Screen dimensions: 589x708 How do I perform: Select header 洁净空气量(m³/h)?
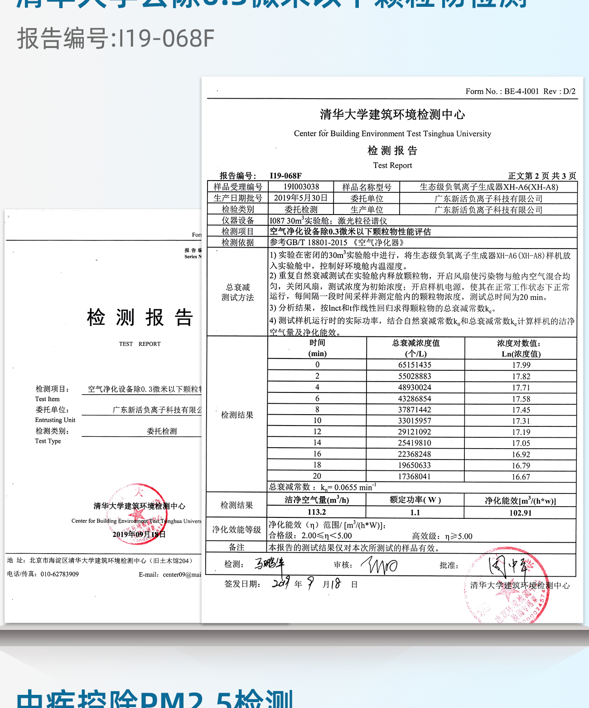pyautogui.click(x=317, y=500)
